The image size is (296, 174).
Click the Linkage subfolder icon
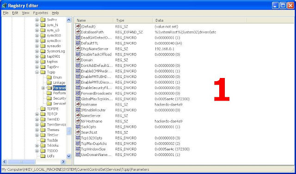click(x=49, y=83)
